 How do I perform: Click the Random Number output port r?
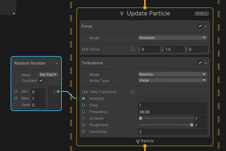click(x=58, y=92)
